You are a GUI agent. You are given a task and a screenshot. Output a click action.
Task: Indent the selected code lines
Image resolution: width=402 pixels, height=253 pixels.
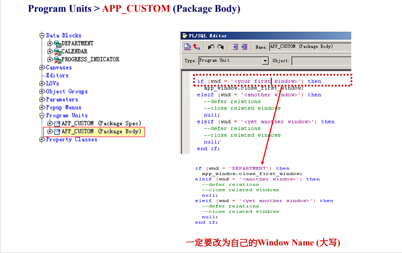point(235,47)
